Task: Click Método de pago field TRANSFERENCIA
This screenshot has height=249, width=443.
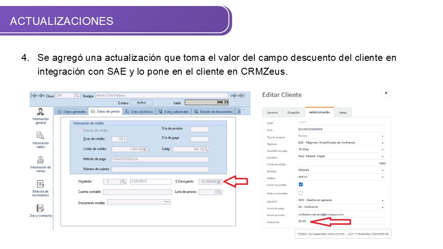Action: click(x=160, y=159)
